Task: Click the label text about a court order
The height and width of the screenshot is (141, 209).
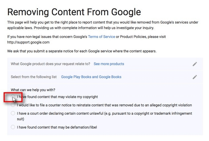Action: [104, 113]
